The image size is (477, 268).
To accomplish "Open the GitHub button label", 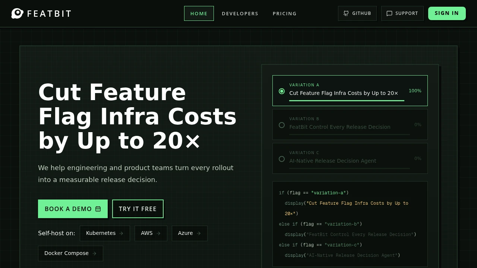I will click(x=361, y=13).
